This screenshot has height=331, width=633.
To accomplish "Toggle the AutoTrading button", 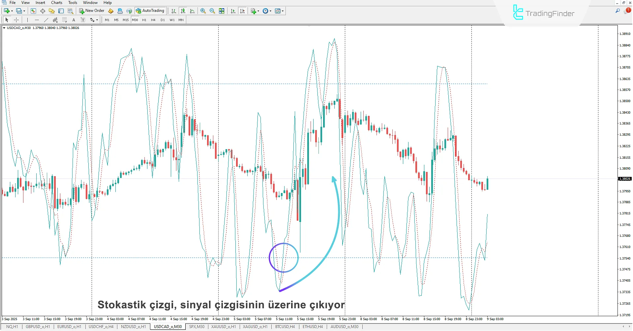I will [x=150, y=11].
